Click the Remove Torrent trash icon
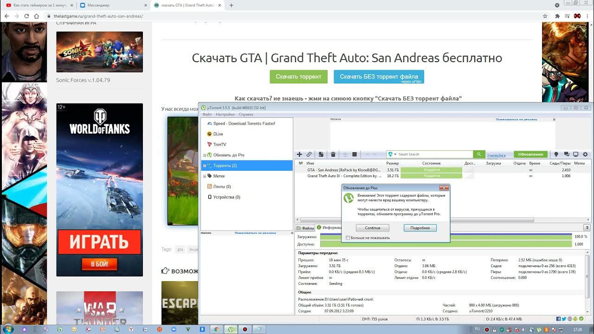This screenshot has height=334, width=594. (333, 154)
